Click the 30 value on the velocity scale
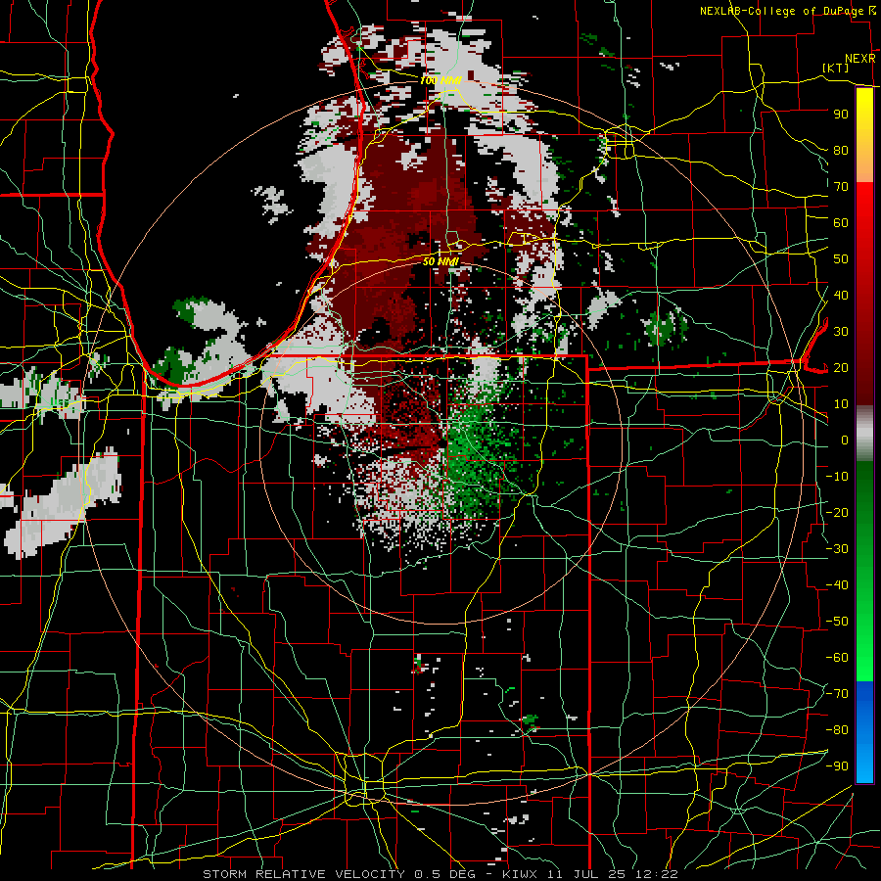The width and height of the screenshot is (881, 881). pyautogui.click(x=841, y=332)
